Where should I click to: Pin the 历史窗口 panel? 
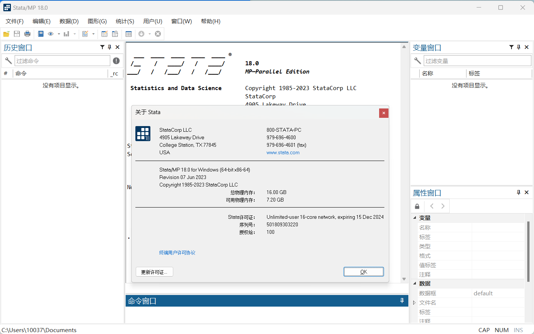pyautogui.click(x=109, y=47)
